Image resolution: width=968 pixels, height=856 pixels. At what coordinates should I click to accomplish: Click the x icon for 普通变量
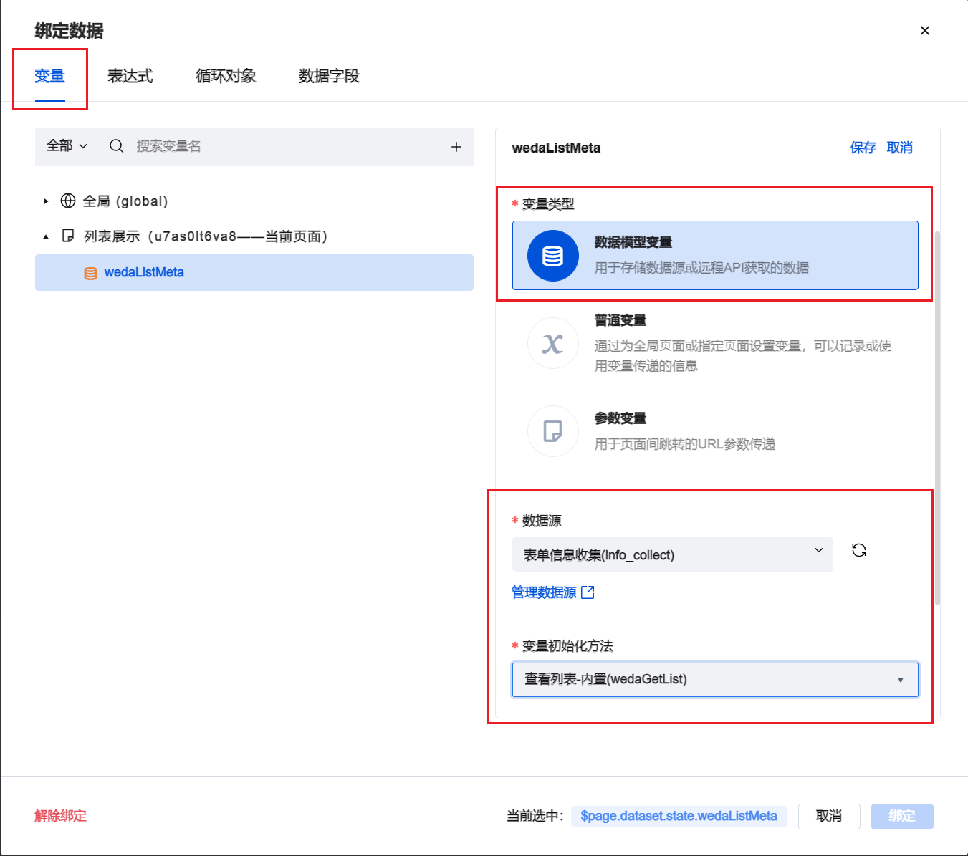coord(553,343)
